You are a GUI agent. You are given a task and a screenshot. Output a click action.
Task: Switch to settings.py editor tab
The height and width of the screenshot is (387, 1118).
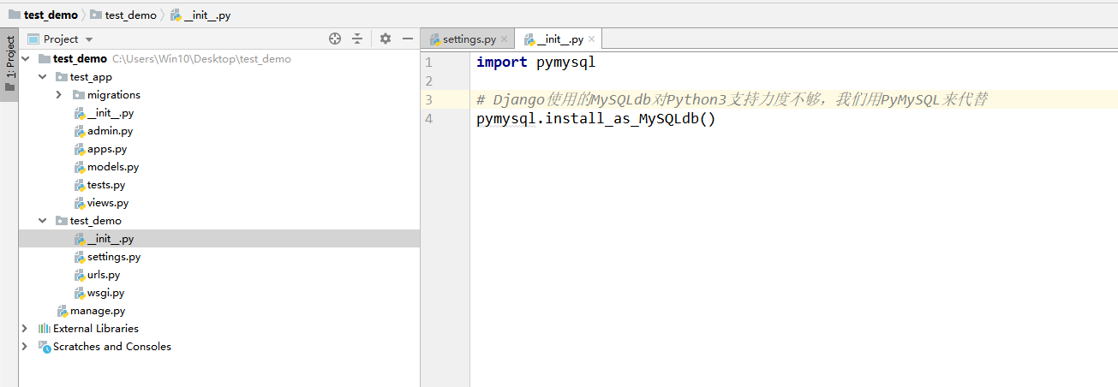469,39
